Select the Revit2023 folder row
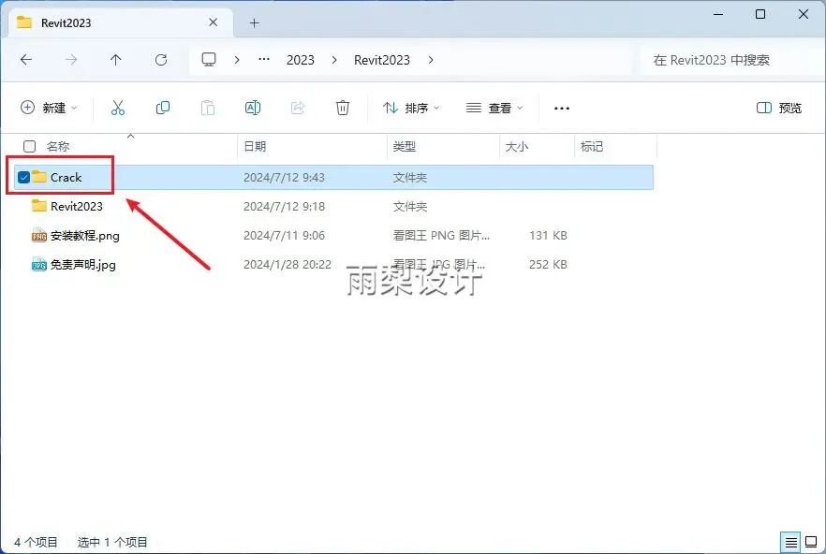The height and width of the screenshot is (554, 826). [334, 207]
